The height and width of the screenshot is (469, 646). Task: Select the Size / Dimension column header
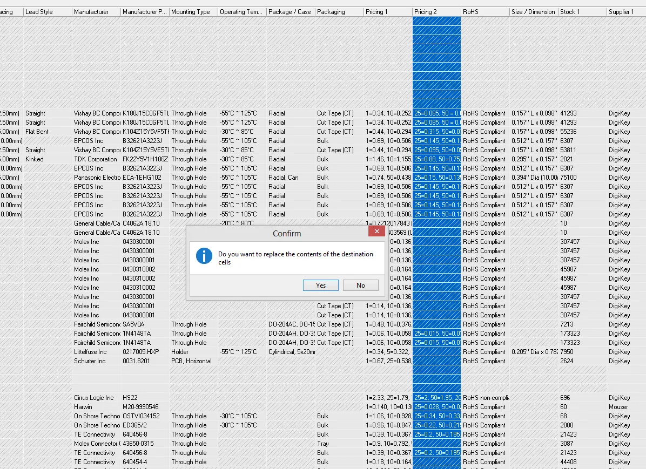[x=534, y=12]
